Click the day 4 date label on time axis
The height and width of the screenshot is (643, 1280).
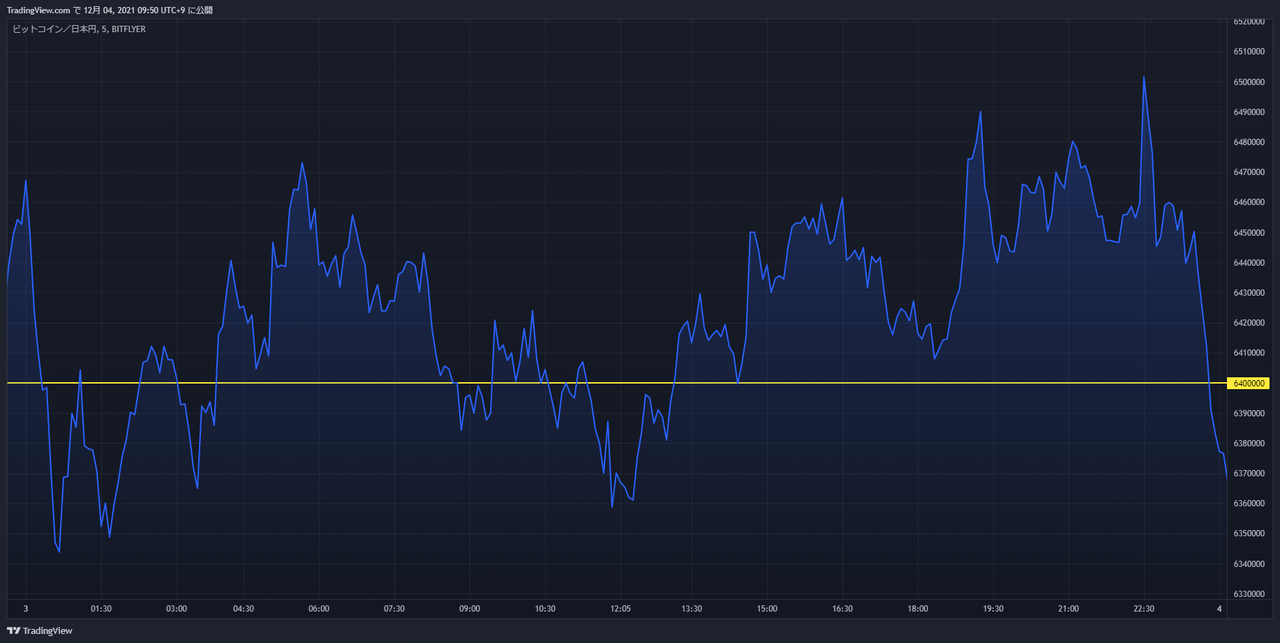point(1219,609)
